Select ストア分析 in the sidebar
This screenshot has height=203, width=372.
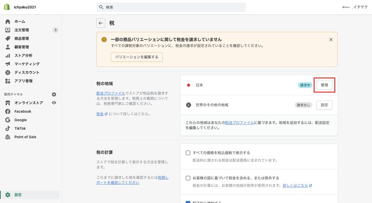(23, 55)
